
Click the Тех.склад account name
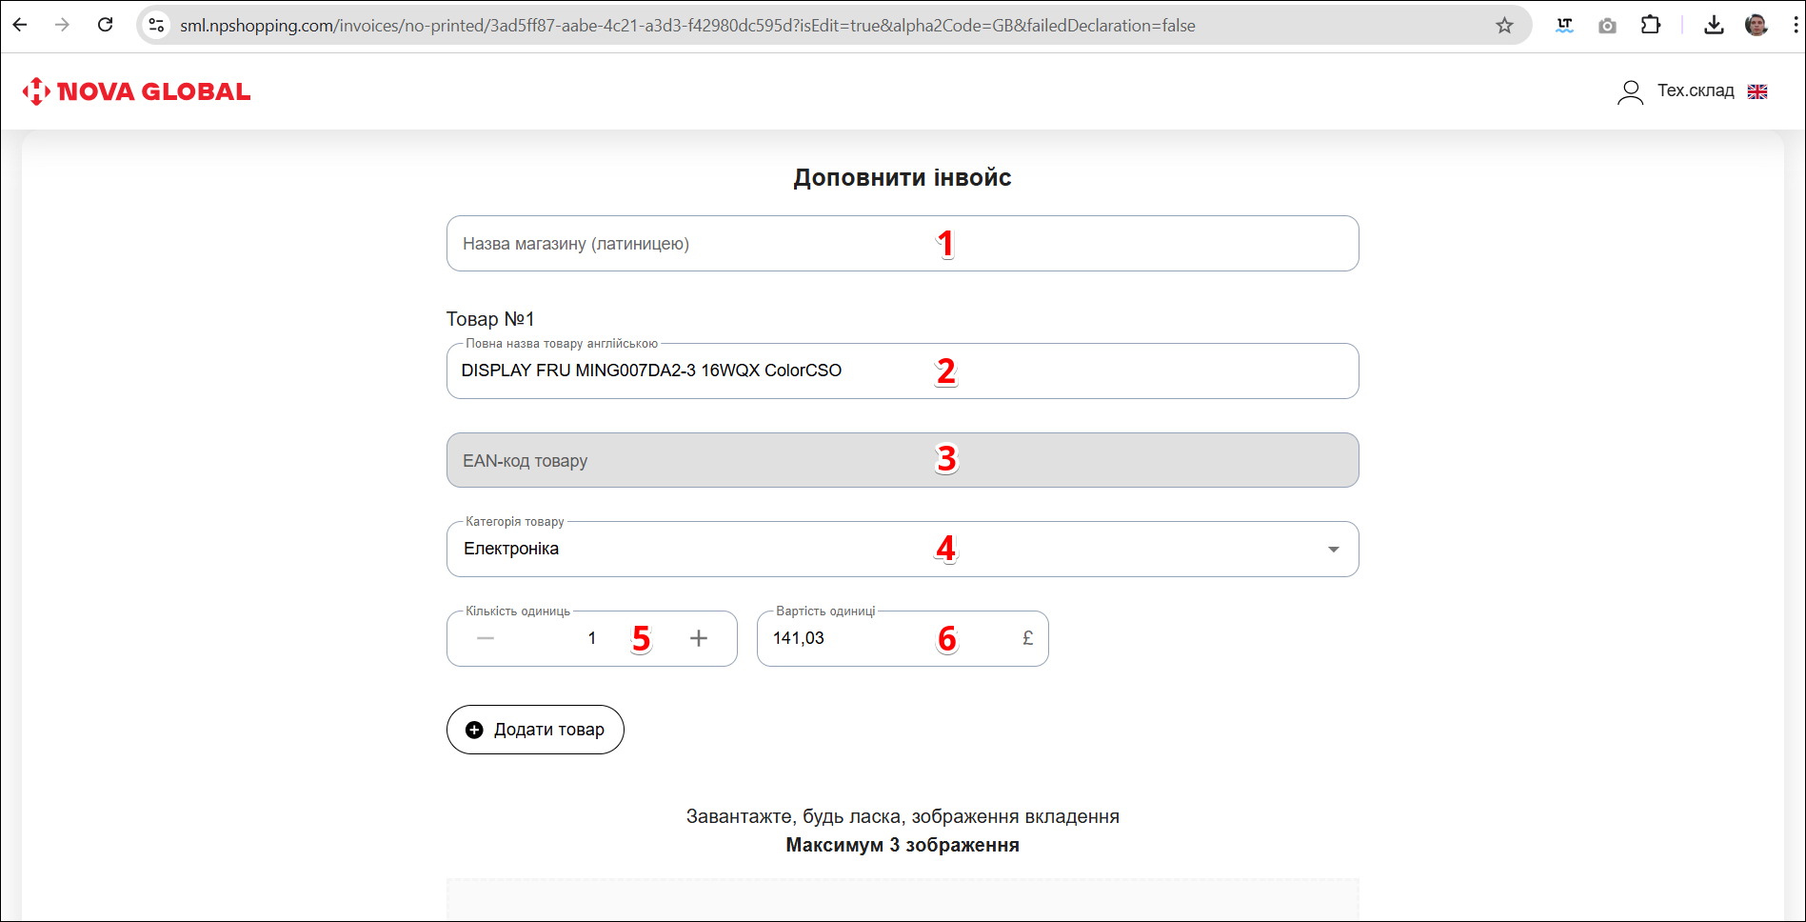point(1696,90)
